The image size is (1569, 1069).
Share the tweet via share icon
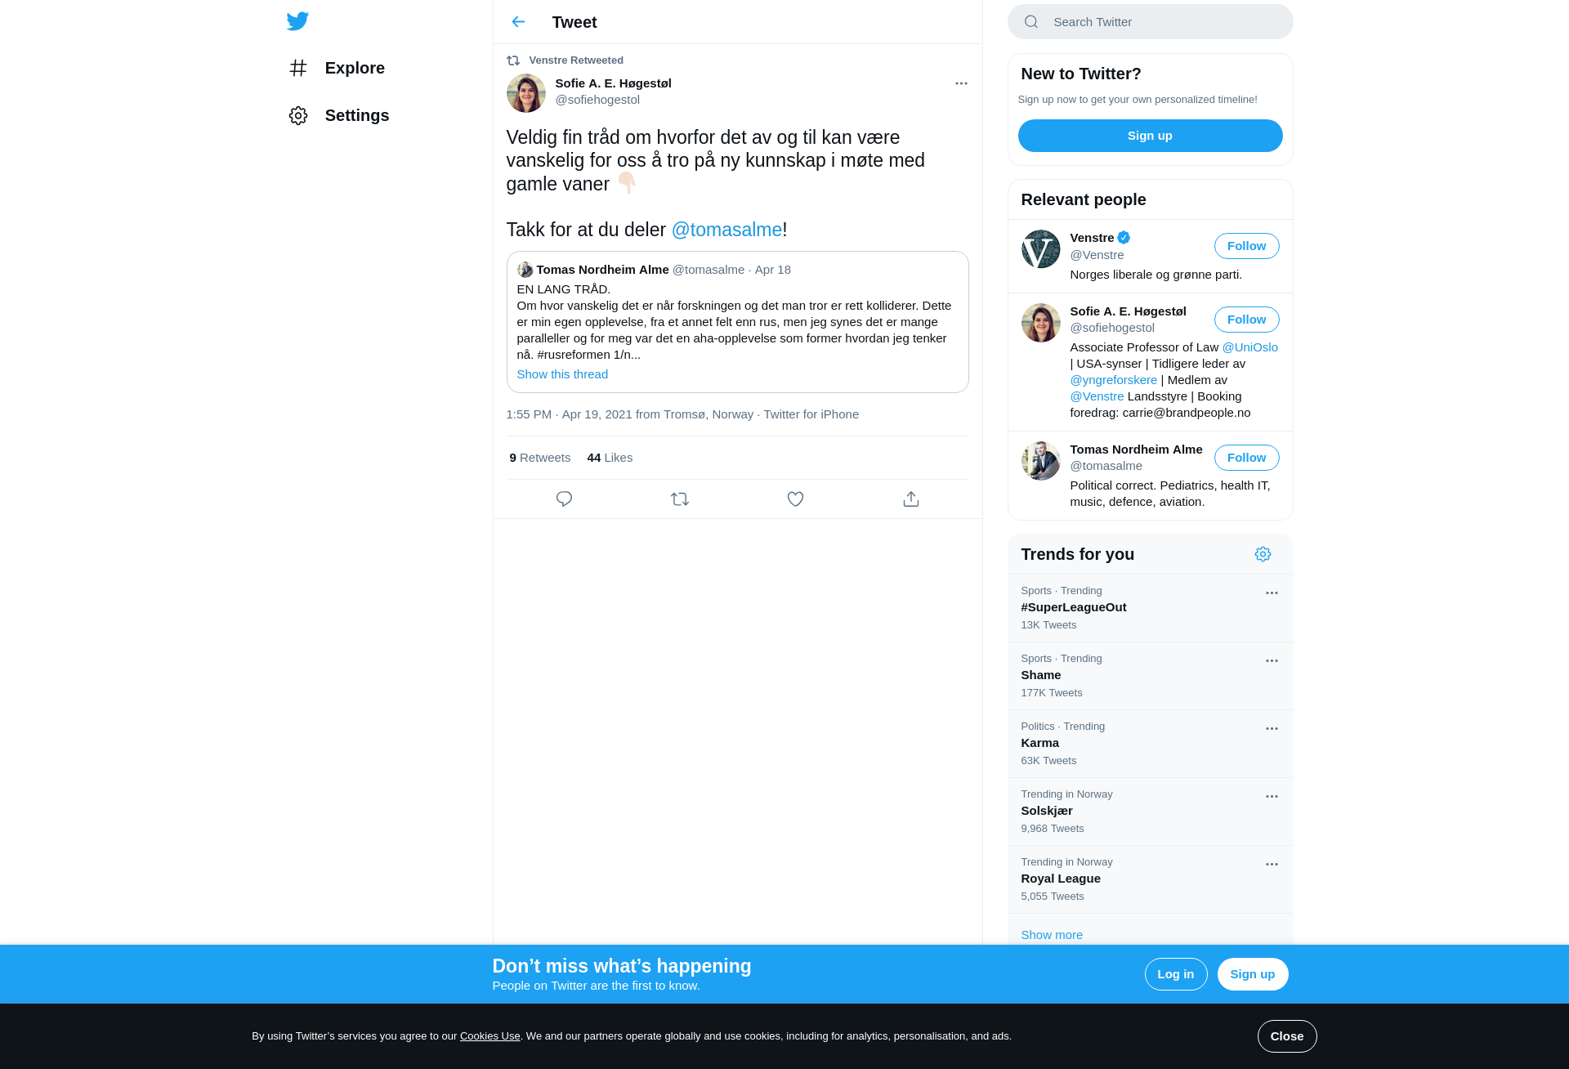pos(911,499)
